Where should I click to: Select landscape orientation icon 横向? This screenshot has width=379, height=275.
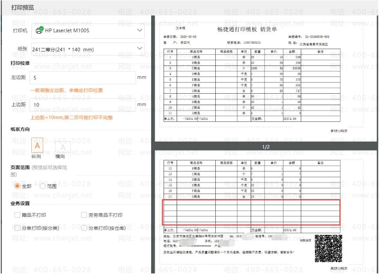(x=63, y=147)
